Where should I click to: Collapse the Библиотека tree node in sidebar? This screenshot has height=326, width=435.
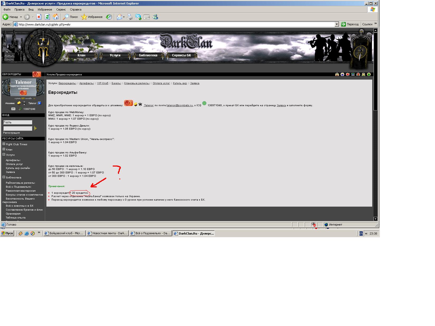pos(4,177)
